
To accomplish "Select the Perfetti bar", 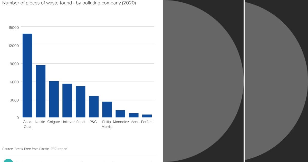I will click(x=147, y=116).
